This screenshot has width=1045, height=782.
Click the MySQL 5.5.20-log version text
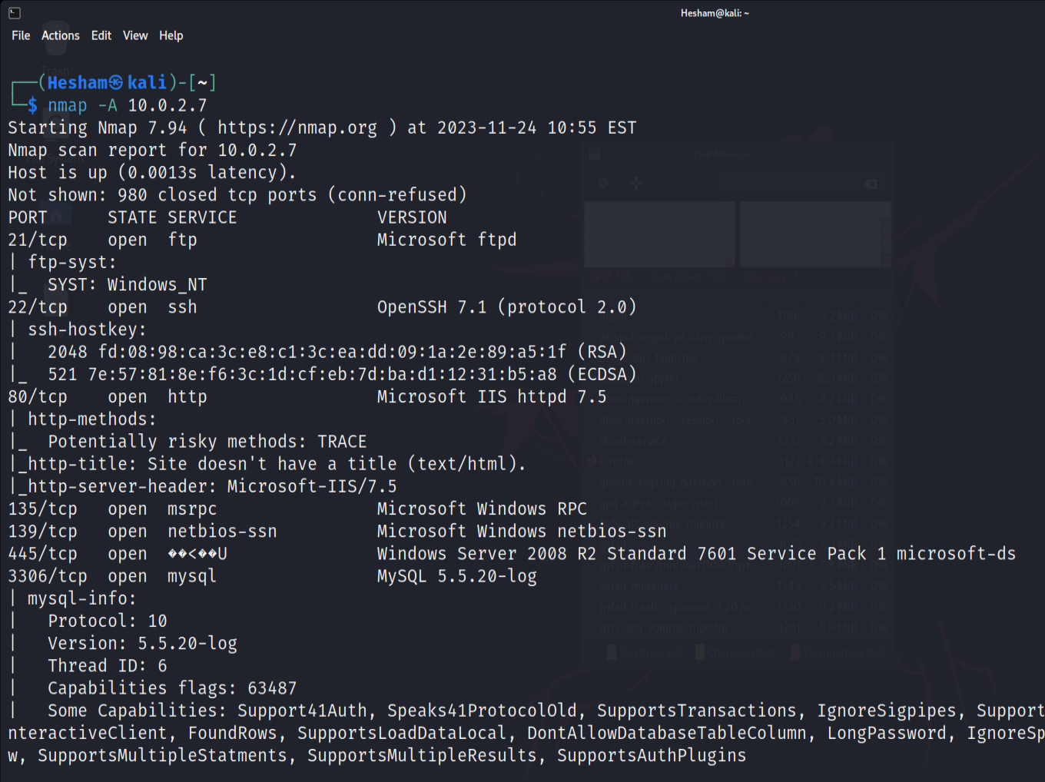click(x=457, y=576)
